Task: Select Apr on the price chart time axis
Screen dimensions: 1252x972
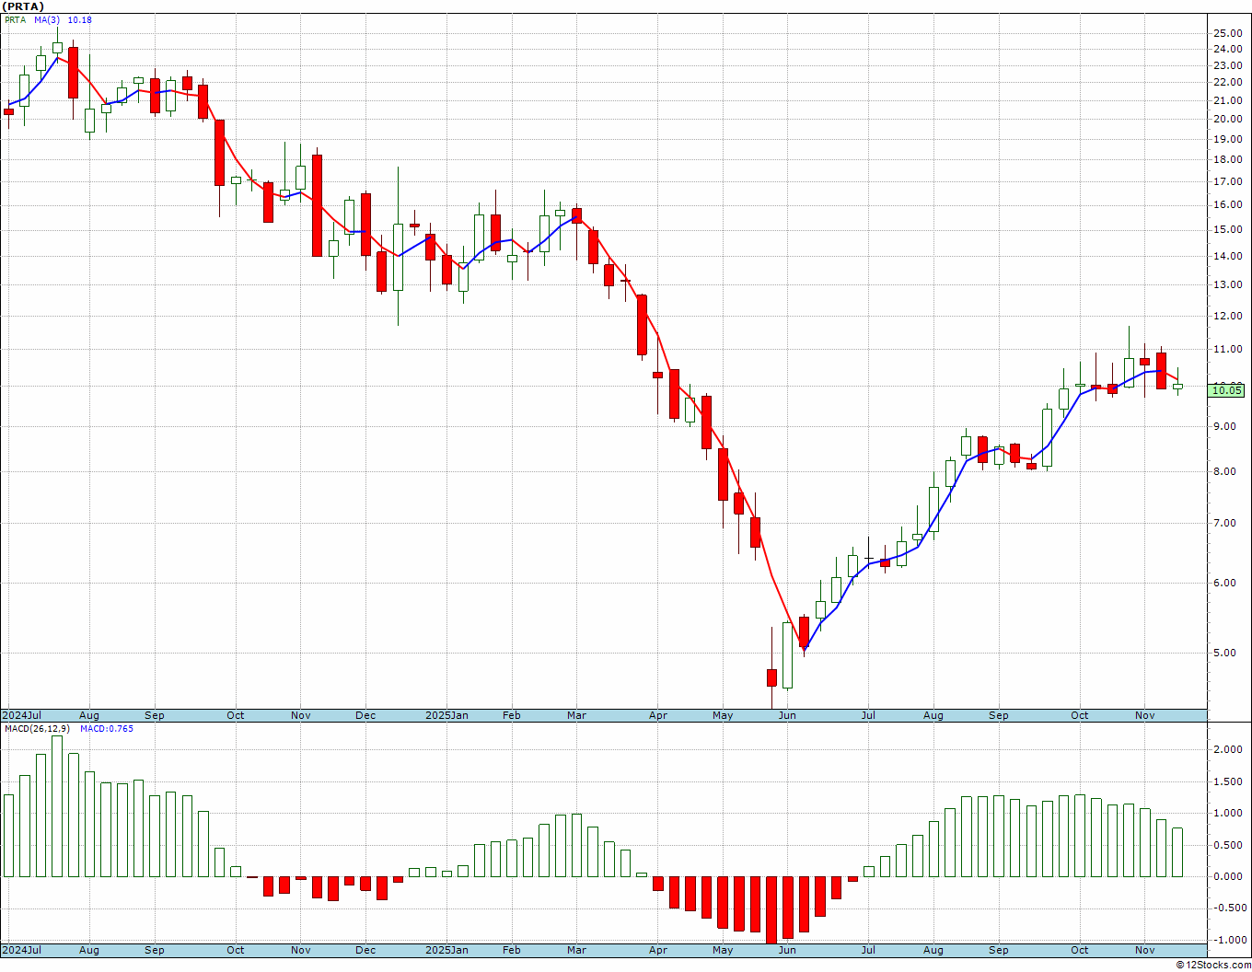Action: coord(658,715)
